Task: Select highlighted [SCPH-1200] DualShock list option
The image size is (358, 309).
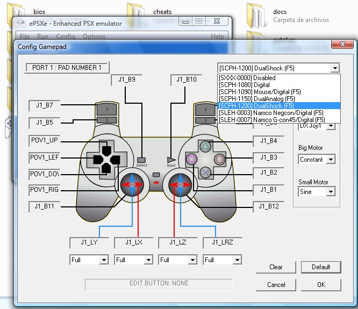Action: (x=279, y=106)
